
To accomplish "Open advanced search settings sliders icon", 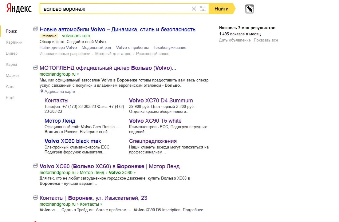I will 203,9.
